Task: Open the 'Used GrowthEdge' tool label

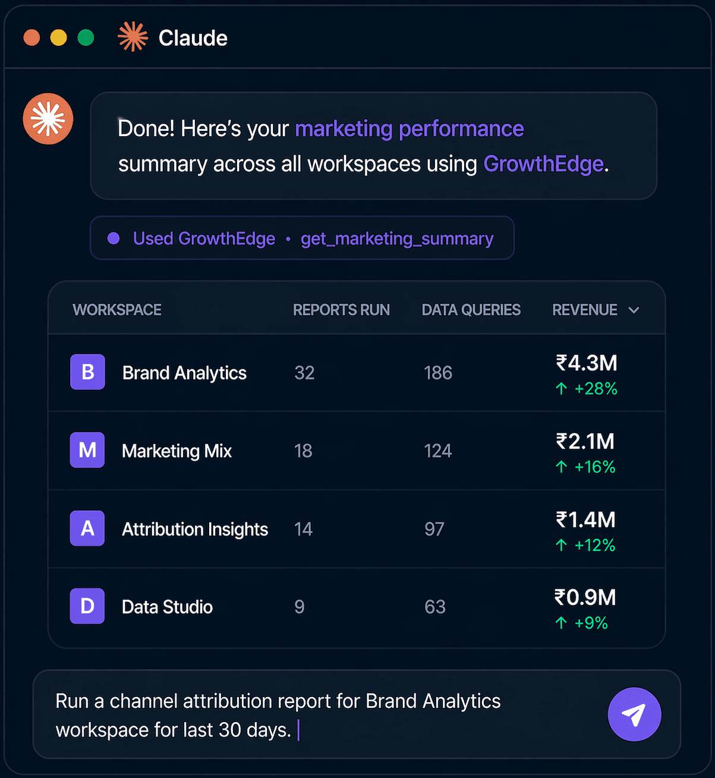Action: click(x=204, y=239)
